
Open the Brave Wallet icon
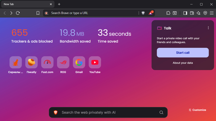[192, 13]
